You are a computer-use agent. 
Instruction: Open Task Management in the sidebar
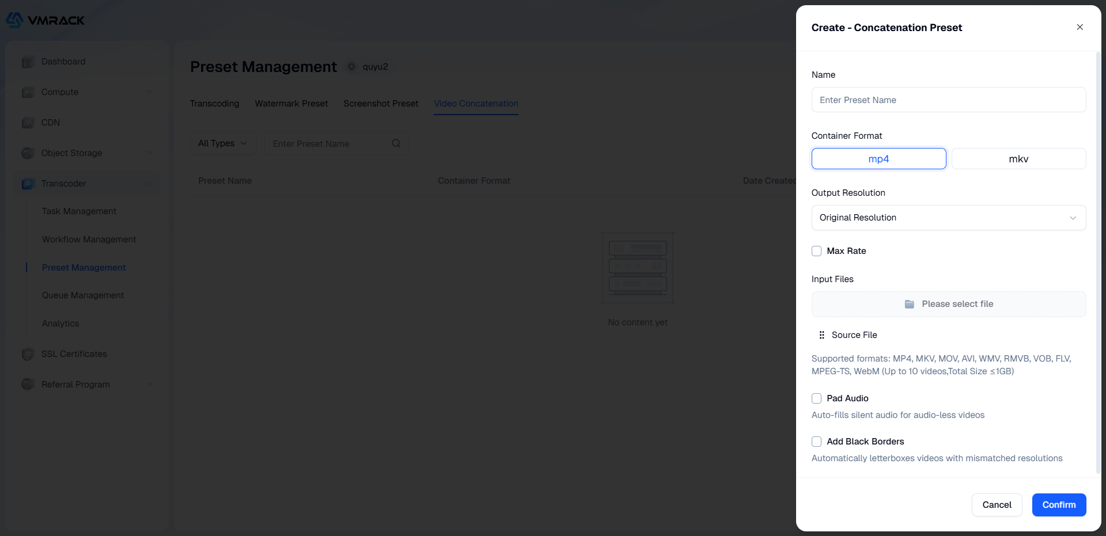(79, 211)
